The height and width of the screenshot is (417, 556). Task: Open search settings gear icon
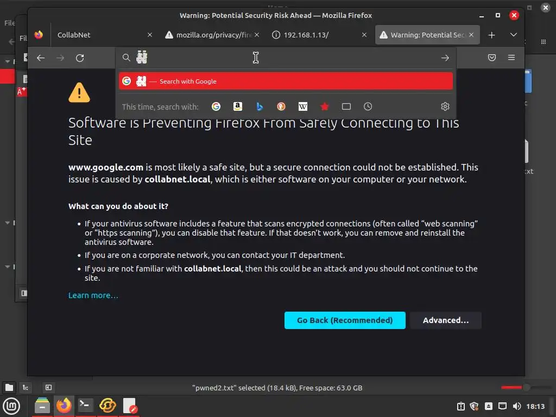tap(445, 106)
